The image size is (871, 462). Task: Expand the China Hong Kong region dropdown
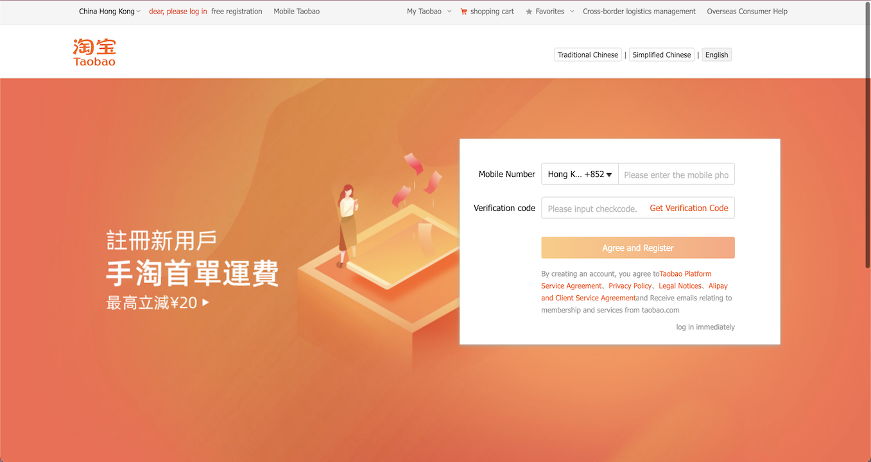tap(109, 12)
